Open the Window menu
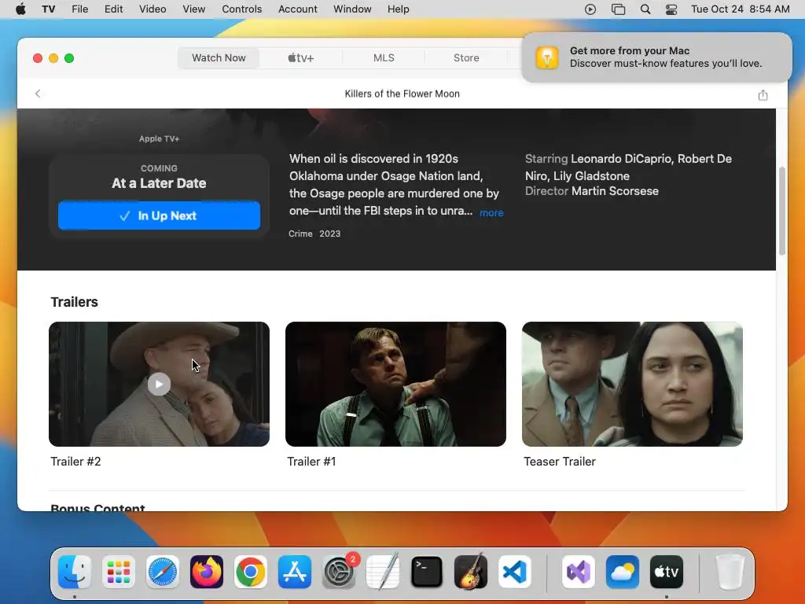Screen dimensions: 805x604 (352, 9)
